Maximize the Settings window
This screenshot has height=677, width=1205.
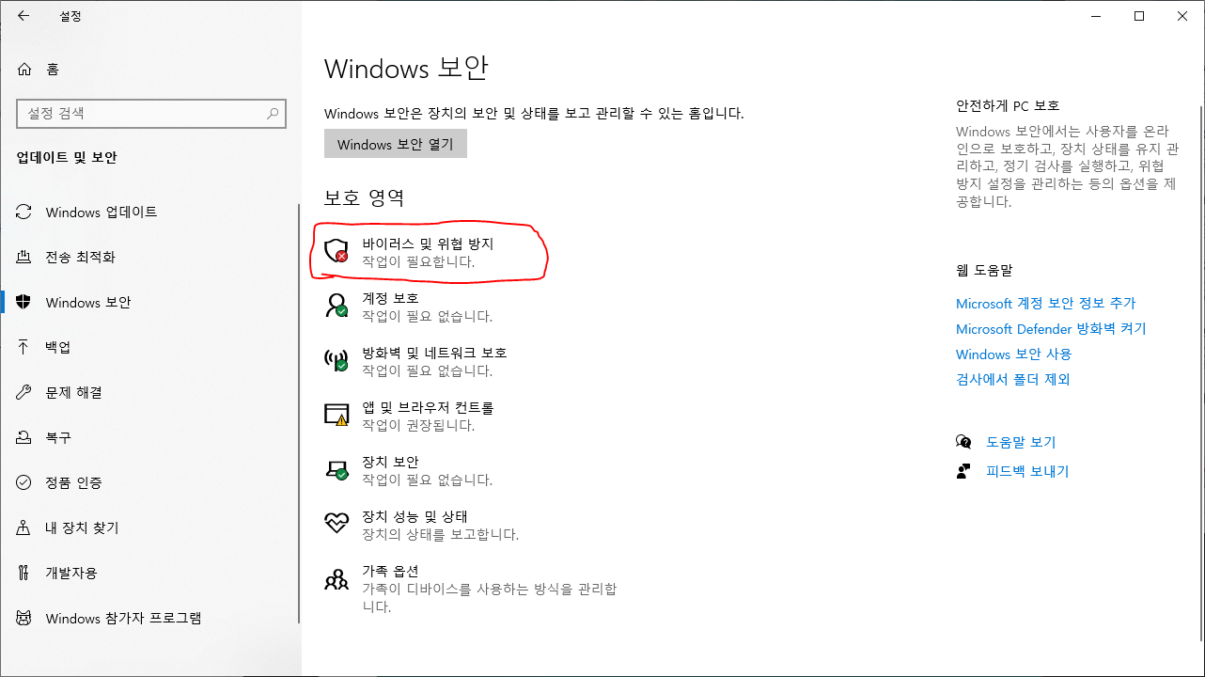pos(1139,16)
